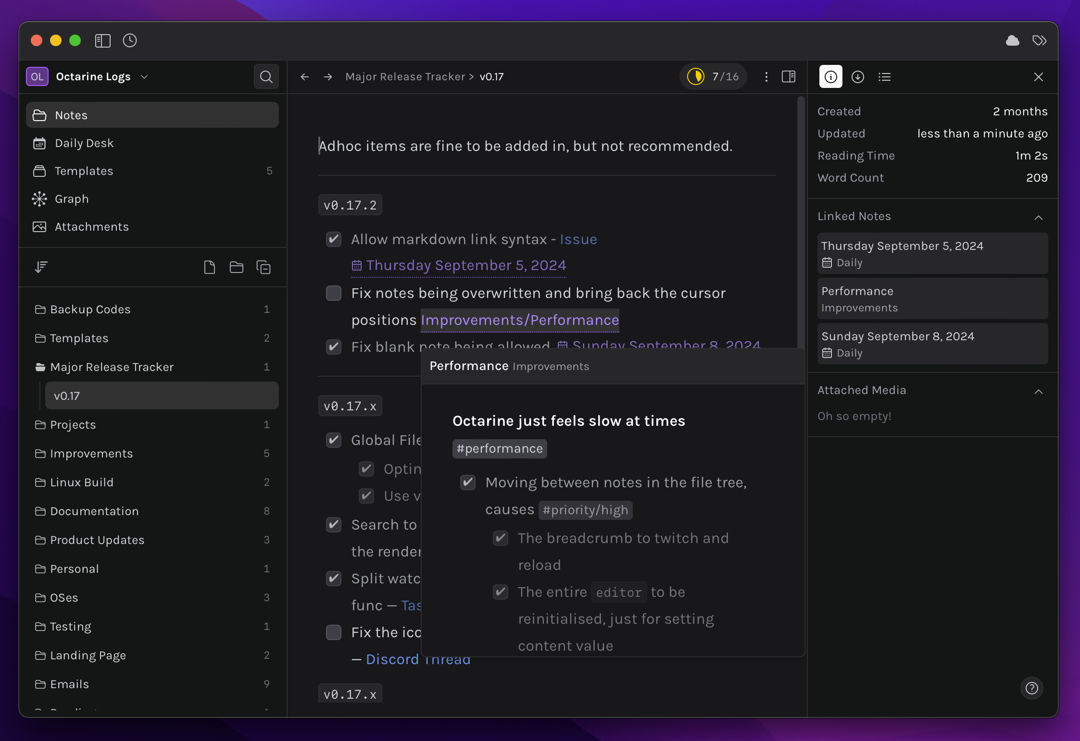Click the sort order icon
This screenshot has height=741, width=1080.
tap(41, 267)
